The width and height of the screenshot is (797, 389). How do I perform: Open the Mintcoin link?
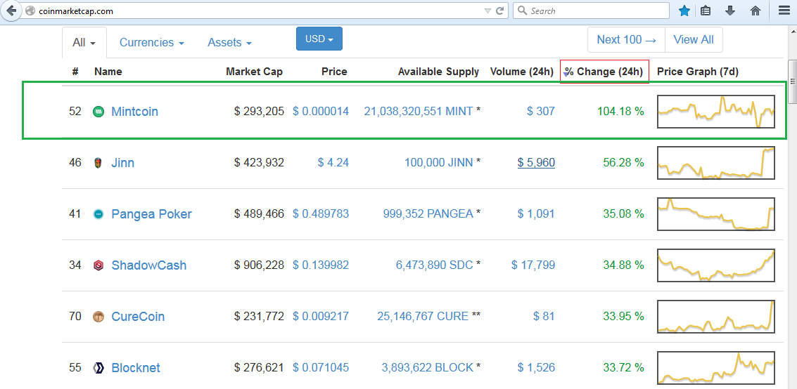(x=134, y=112)
